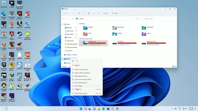Viewport: 198px width, 111px height.
Task: Open the View dropdown
Action: [115, 13]
